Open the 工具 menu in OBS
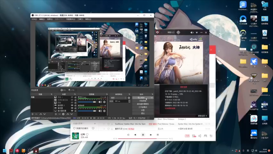 (x=80, y=19)
